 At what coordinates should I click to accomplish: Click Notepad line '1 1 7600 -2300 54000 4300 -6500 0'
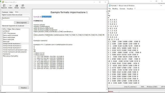click(x=124, y=42)
